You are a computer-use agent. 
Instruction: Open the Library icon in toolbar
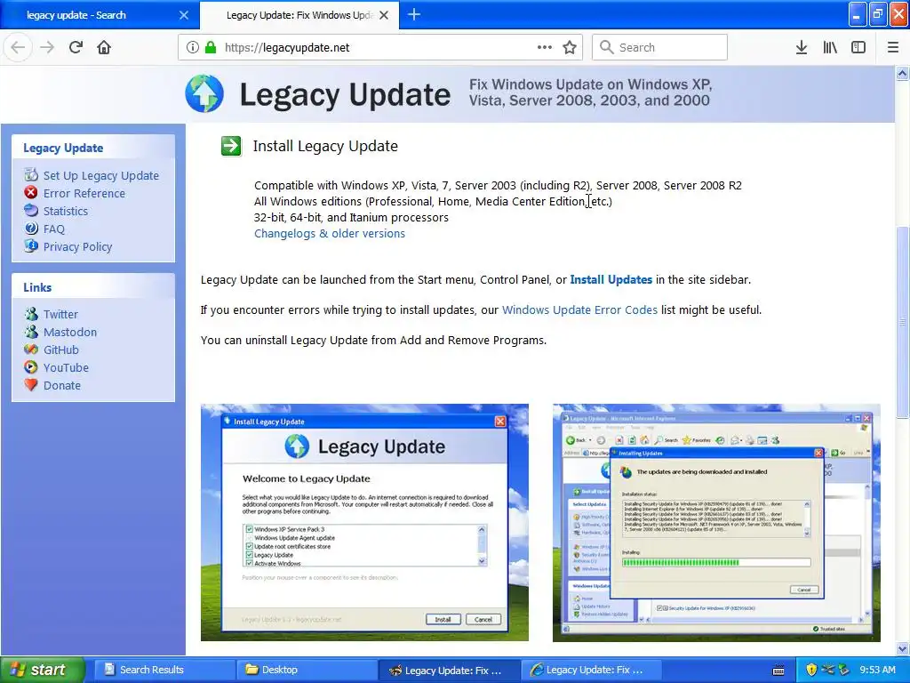tap(830, 47)
